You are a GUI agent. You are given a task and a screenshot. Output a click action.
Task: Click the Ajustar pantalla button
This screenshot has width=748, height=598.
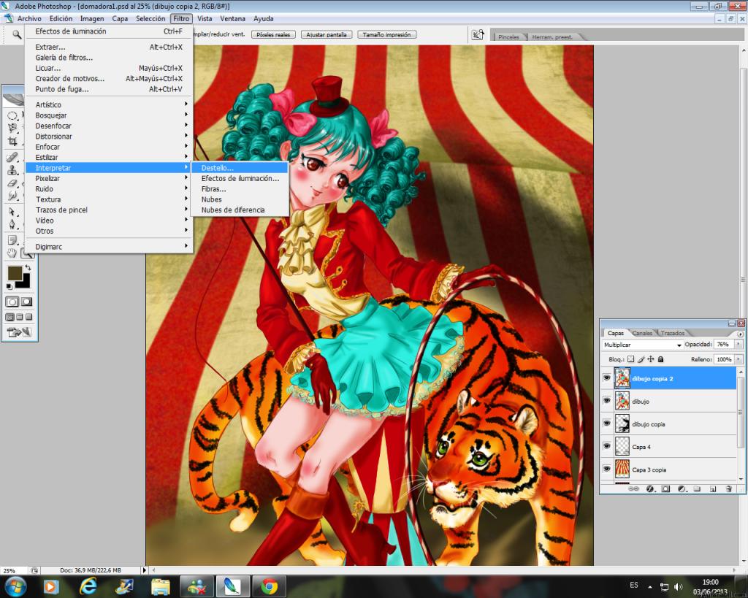click(327, 34)
